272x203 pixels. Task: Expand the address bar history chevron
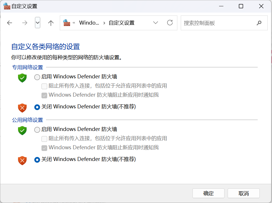coord(156,23)
